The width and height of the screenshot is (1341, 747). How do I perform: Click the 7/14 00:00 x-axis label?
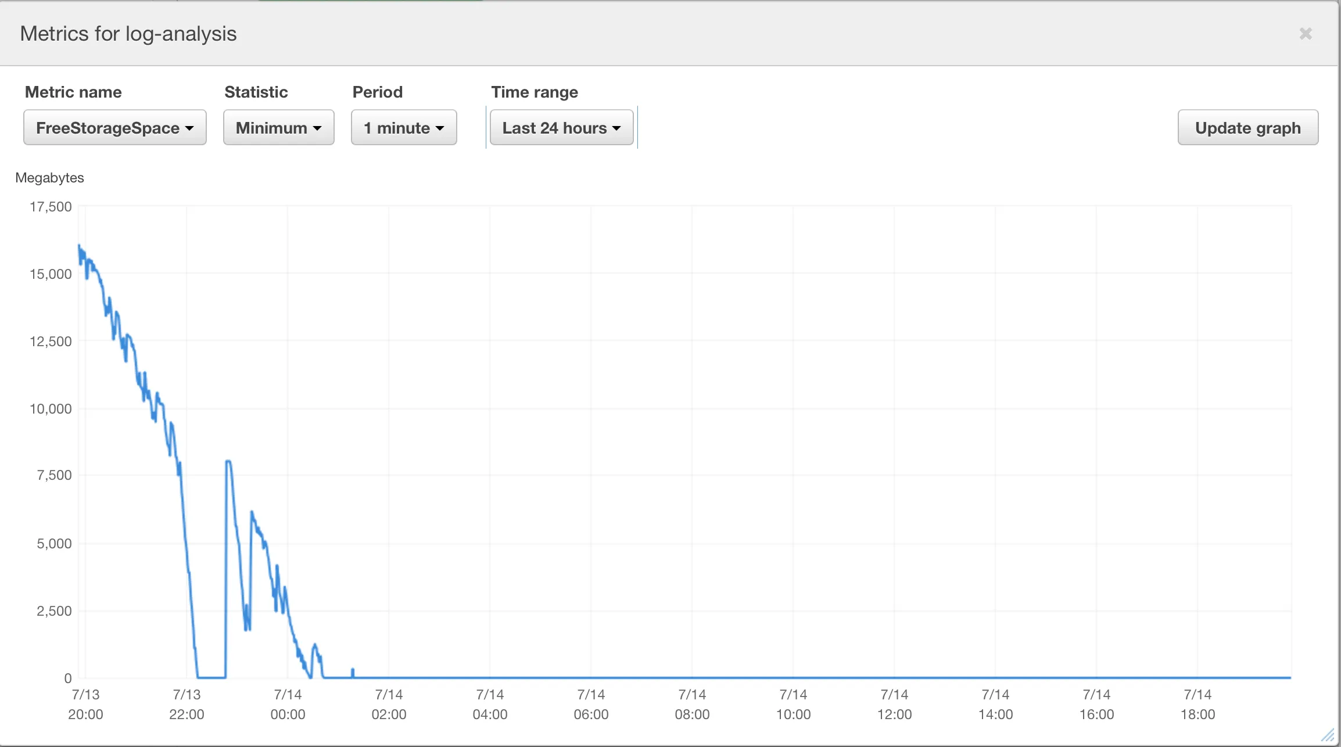coord(288,704)
